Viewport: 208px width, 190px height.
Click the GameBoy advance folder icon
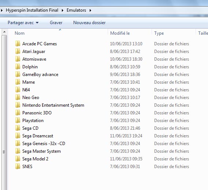(18, 75)
